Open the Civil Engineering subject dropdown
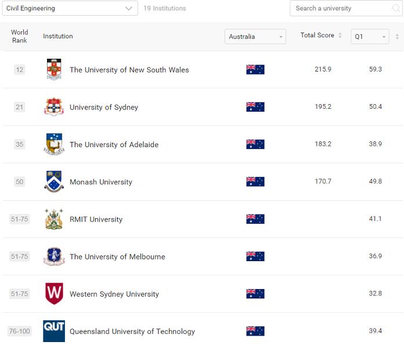This screenshot has width=404, height=349. coord(69,8)
